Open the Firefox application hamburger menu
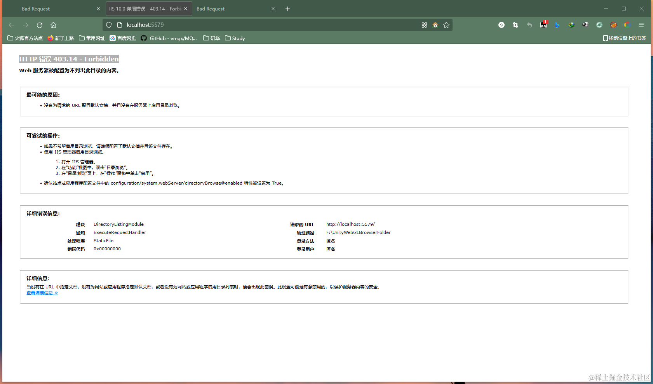The width and height of the screenshot is (653, 384). (x=641, y=25)
